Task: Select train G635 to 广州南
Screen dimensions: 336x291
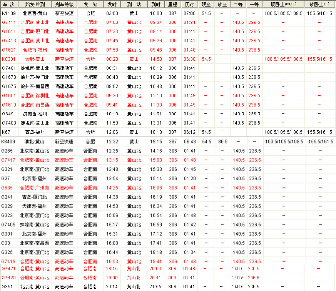Action: tap(7, 188)
